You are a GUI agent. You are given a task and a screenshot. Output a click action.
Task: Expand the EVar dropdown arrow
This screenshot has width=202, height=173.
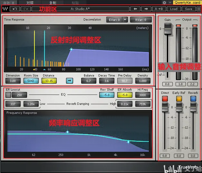125,20
